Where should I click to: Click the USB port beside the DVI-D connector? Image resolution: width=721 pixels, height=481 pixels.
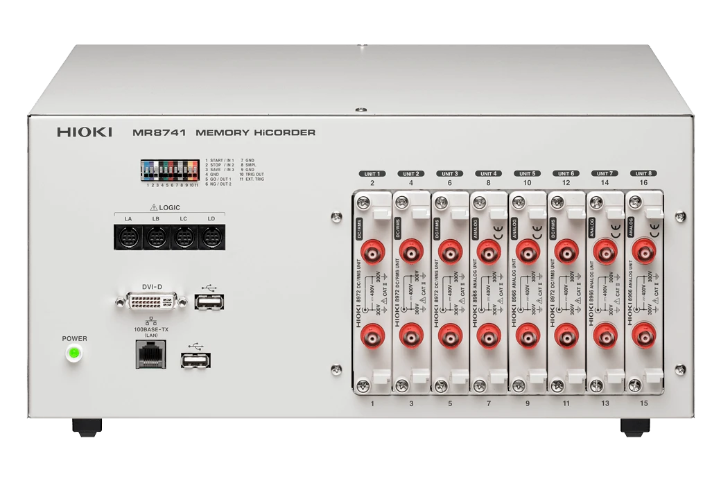click(x=209, y=301)
